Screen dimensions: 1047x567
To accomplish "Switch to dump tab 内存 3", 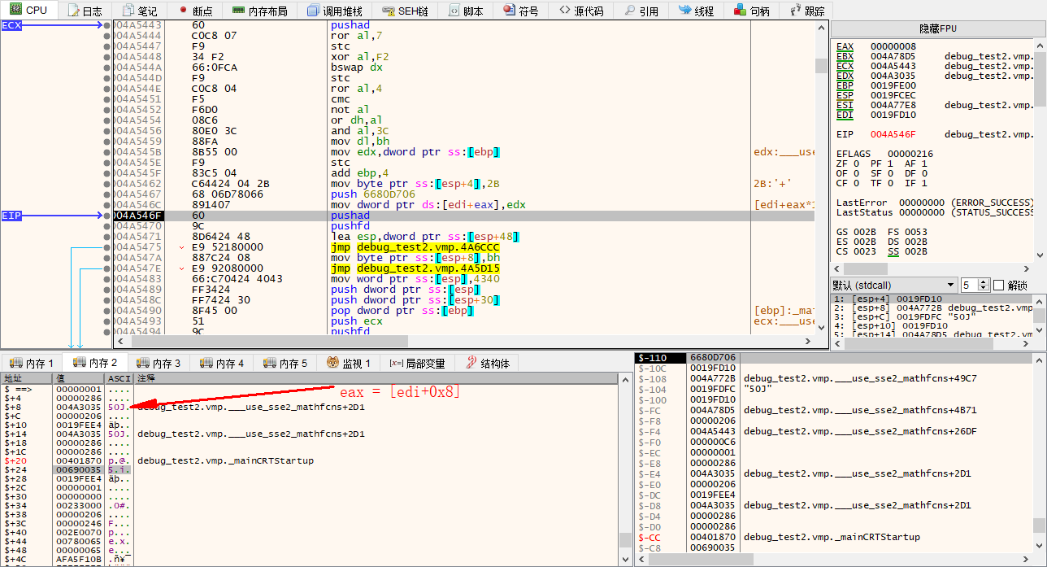I will coord(159,364).
